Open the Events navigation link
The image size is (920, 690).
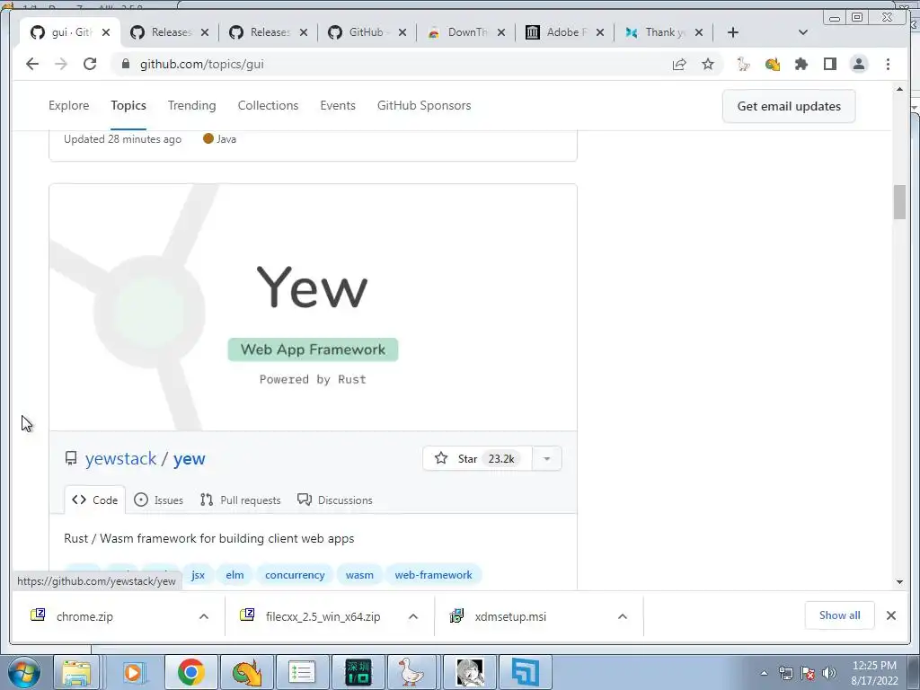(x=338, y=106)
